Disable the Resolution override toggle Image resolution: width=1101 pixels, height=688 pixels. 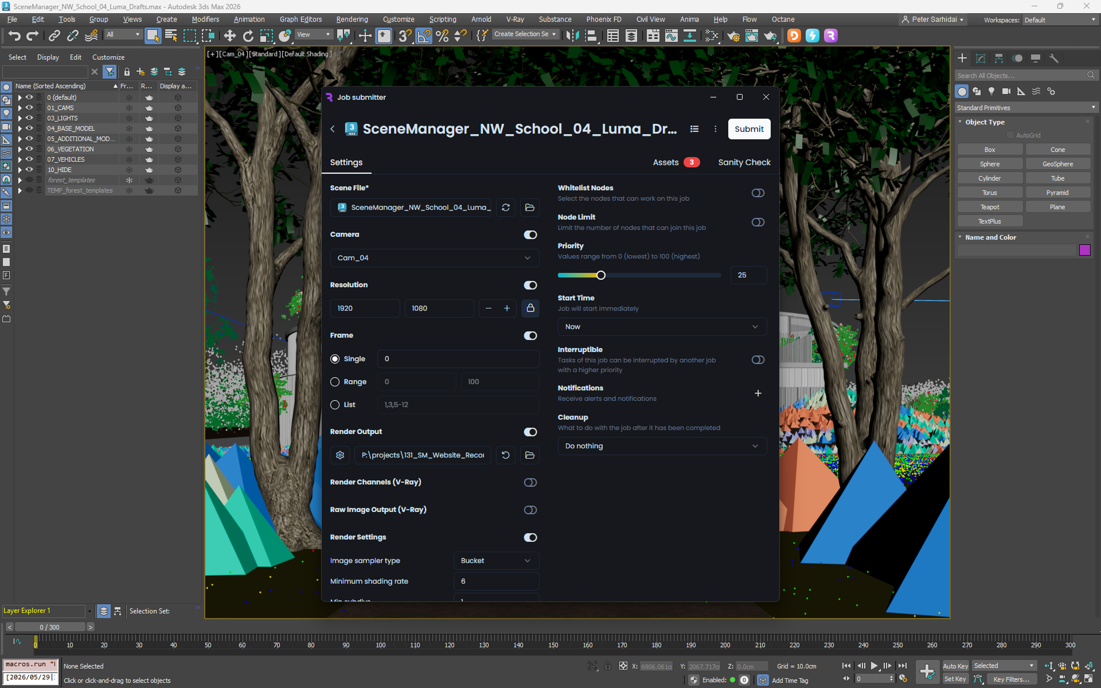(x=530, y=286)
